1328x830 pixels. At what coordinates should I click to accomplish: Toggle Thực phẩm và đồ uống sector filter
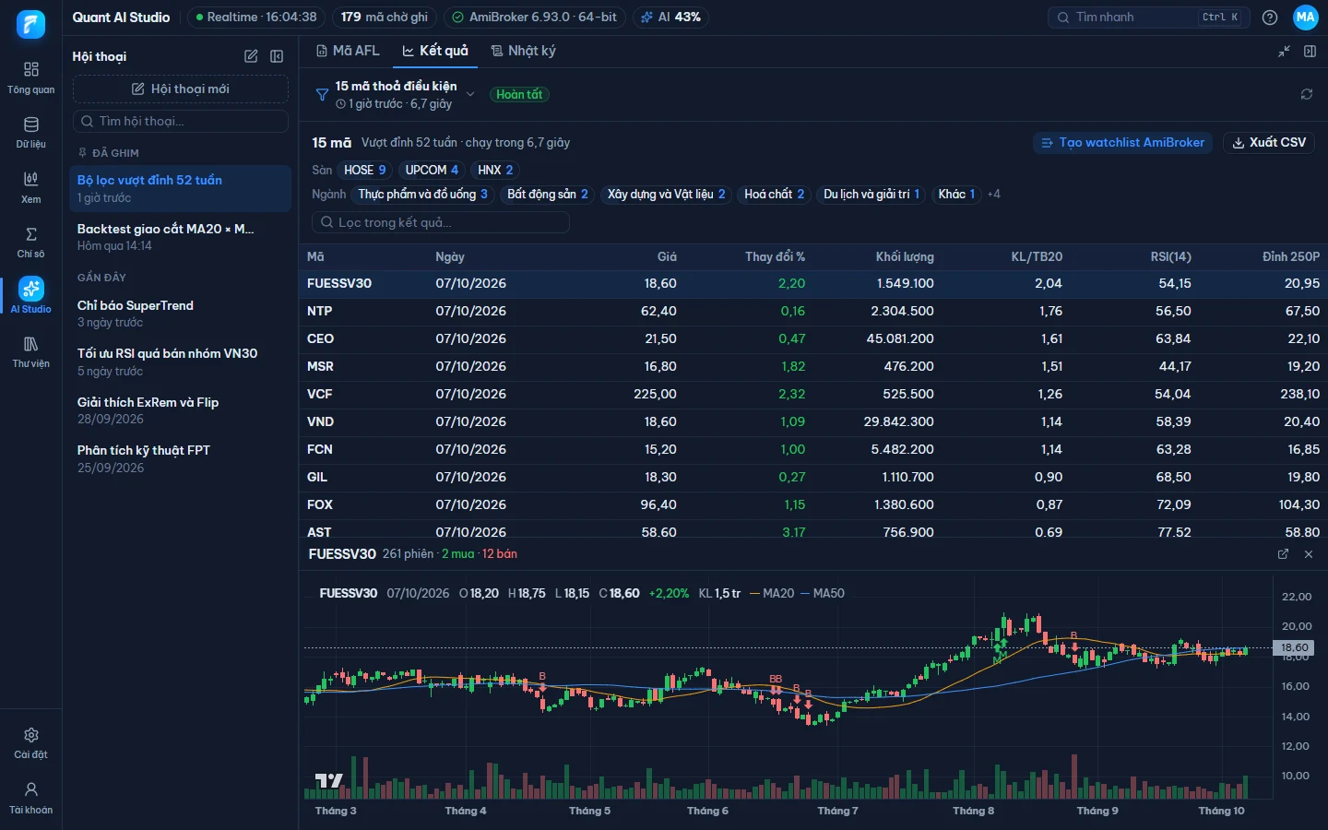click(422, 194)
